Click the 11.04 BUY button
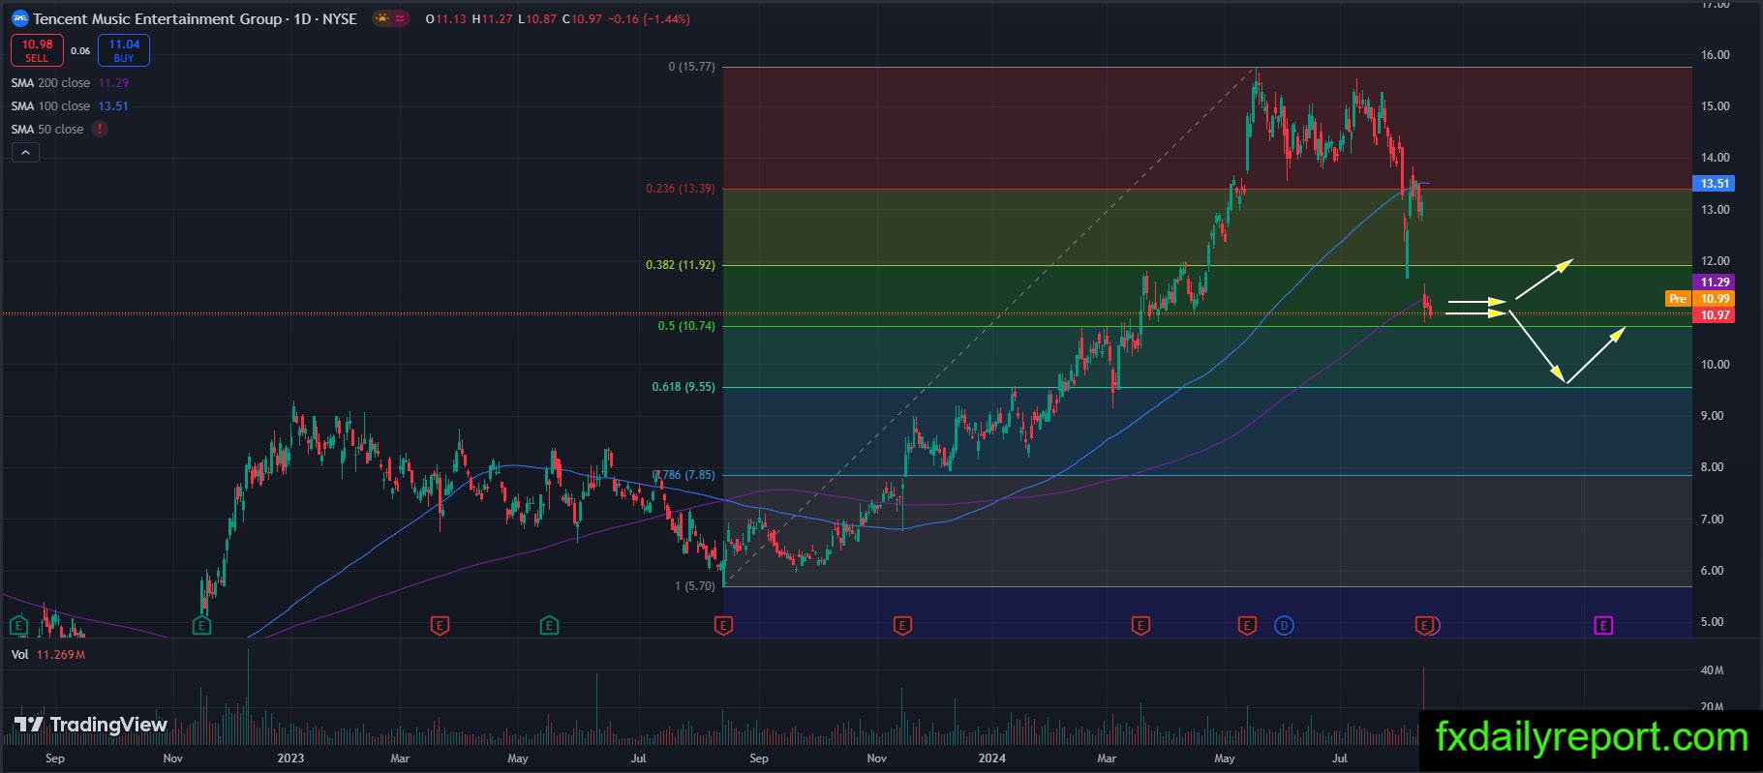The width and height of the screenshot is (1763, 773). [x=124, y=50]
